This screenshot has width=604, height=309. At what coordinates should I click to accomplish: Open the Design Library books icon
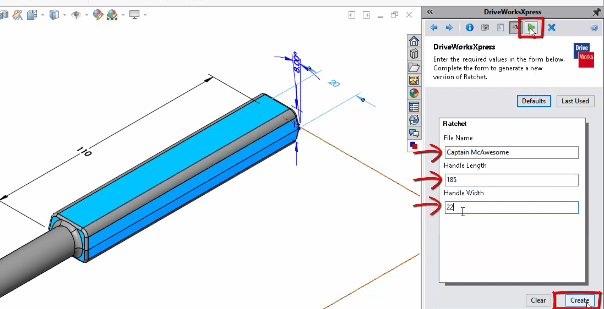click(414, 54)
